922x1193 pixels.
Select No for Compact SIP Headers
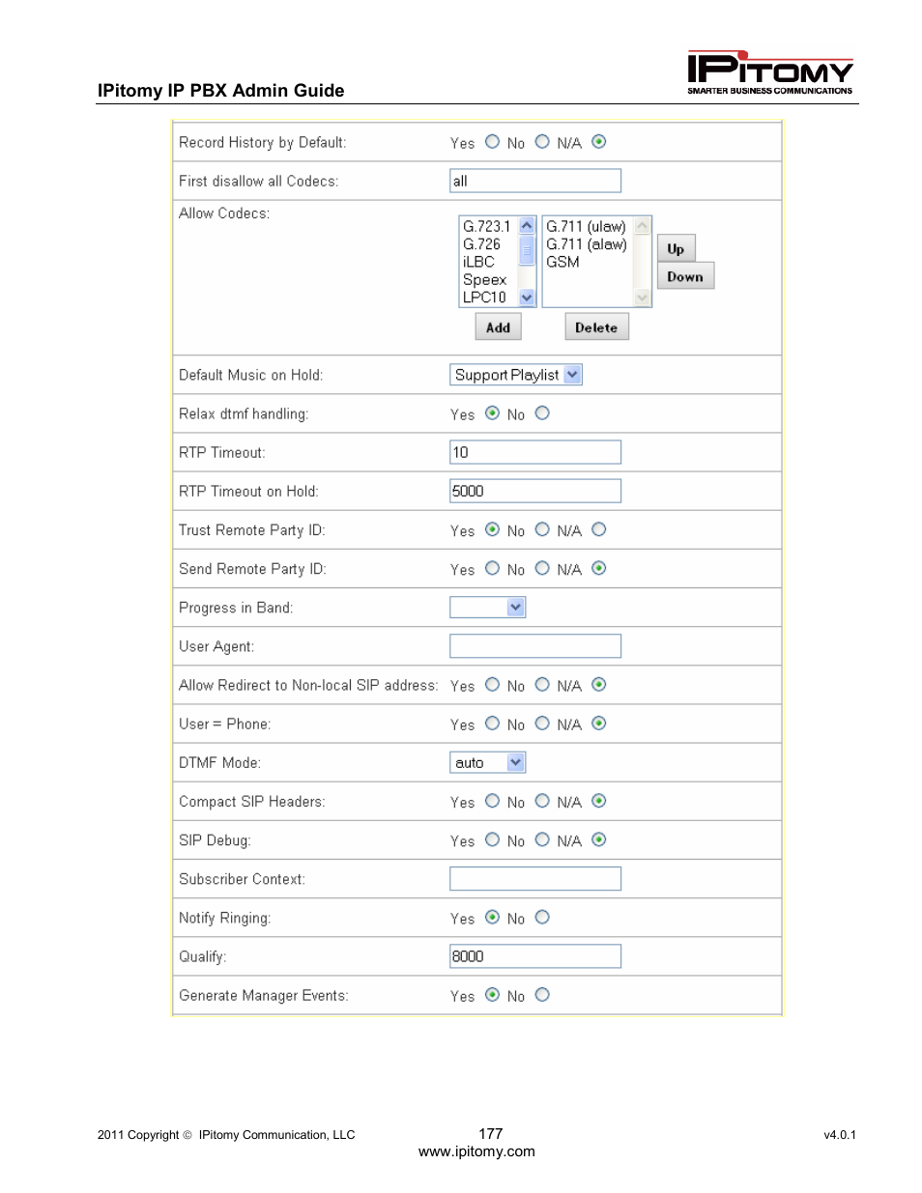pyautogui.click(x=542, y=801)
